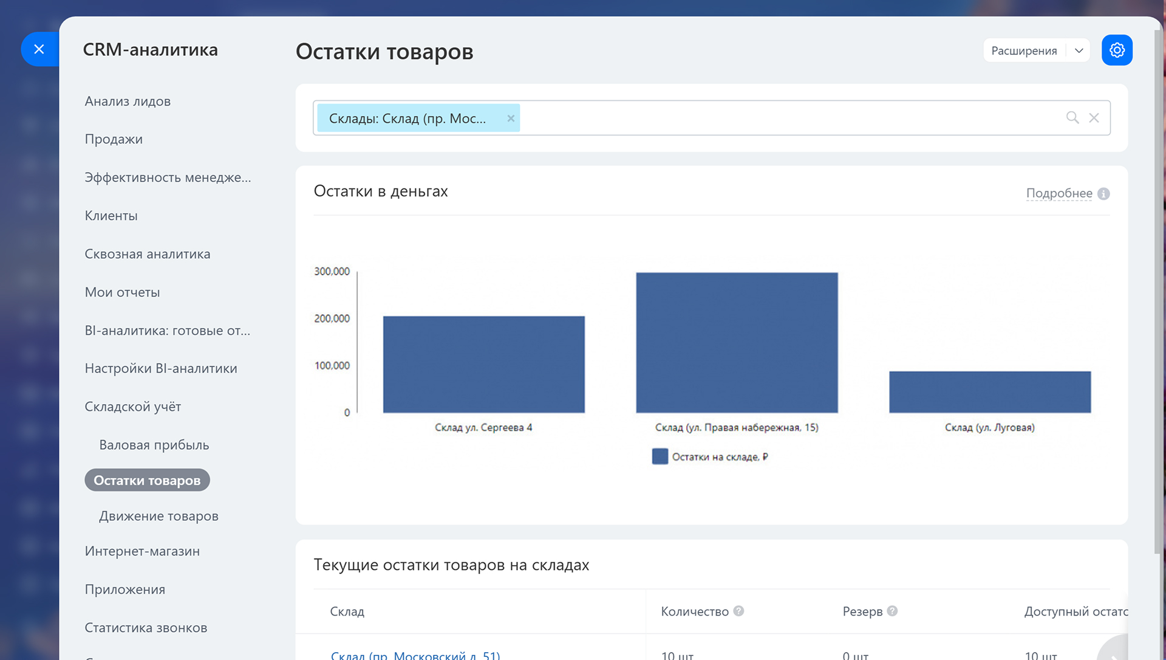This screenshot has width=1166, height=660.
Task: Select Валовая прибыль in sidebar
Action: pyautogui.click(x=154, y=445)
